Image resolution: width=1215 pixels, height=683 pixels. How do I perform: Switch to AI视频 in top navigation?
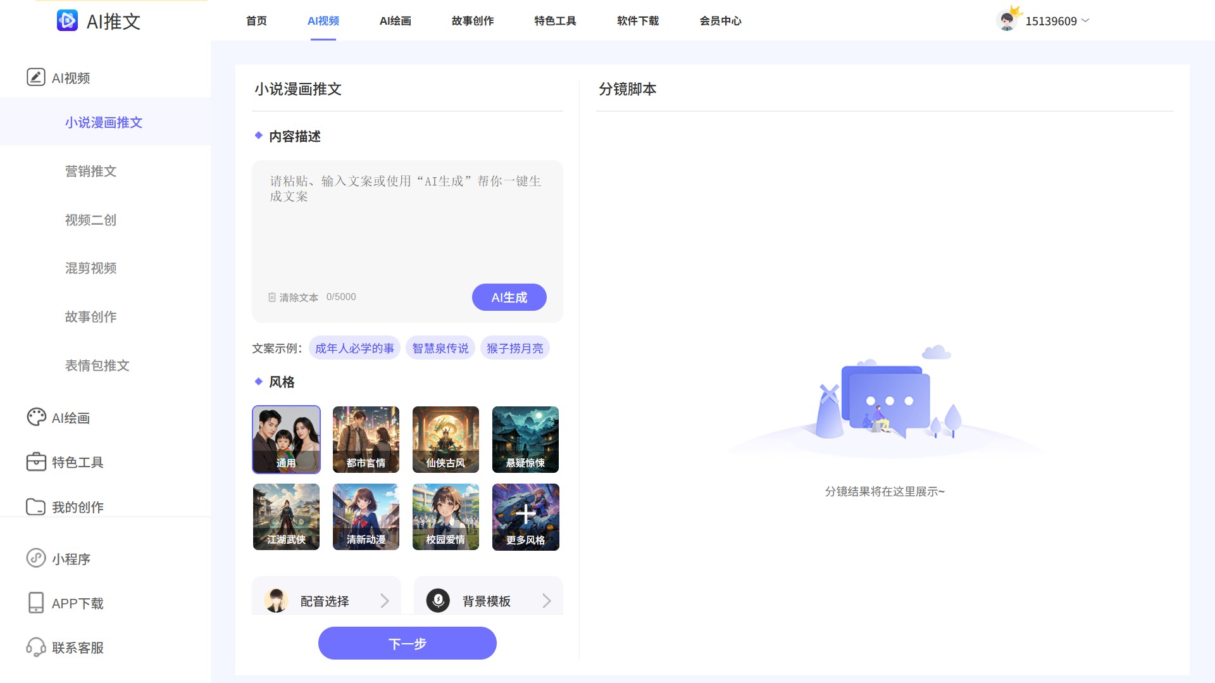tap(323, 21)
